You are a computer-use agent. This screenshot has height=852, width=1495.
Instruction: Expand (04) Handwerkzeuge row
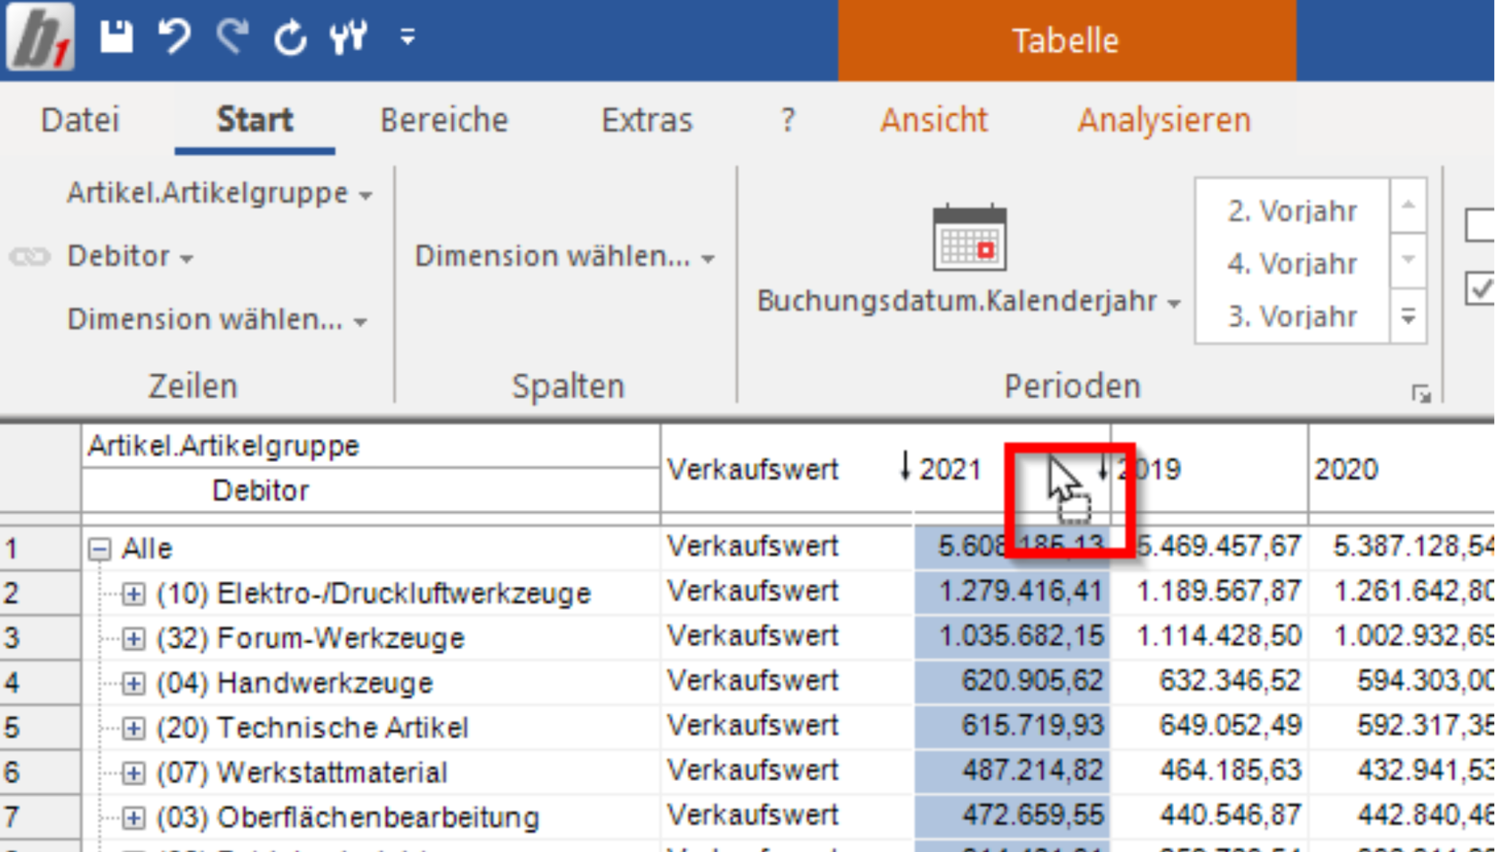click(133, 683)
